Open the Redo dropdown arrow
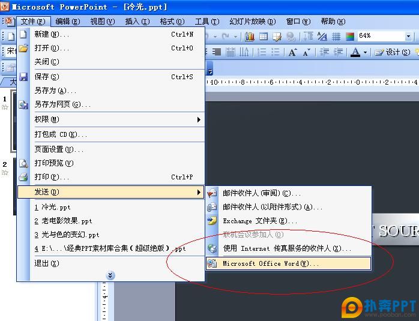Screen dimensions: 419x321 coord(235,36)
